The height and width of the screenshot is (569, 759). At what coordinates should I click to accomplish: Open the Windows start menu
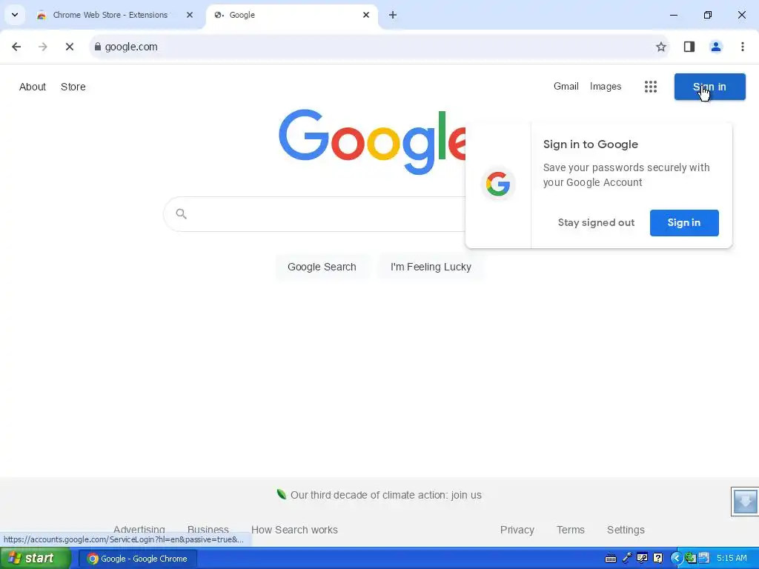[35, 559]
